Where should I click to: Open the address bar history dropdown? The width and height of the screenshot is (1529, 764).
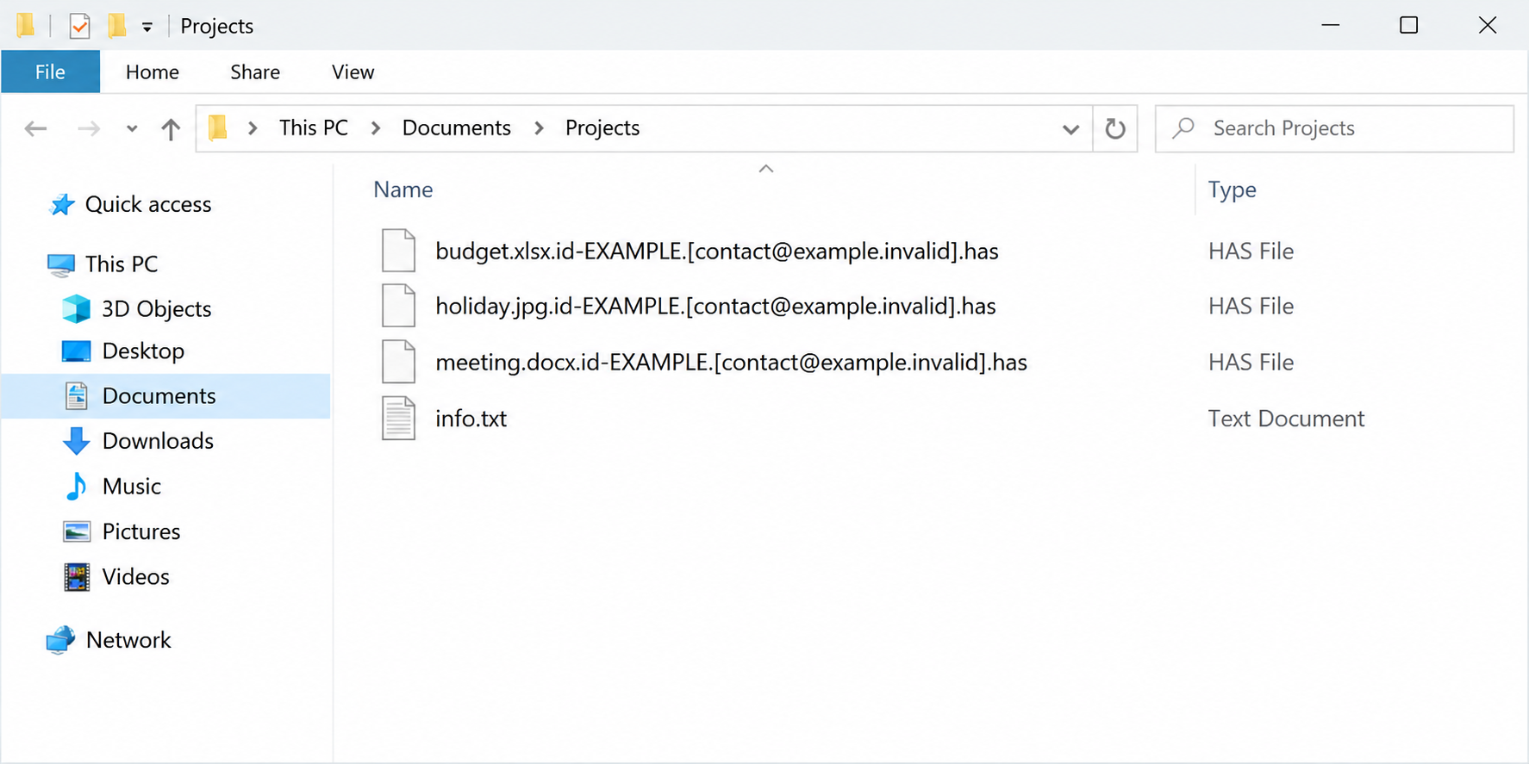tap(1070, 129)
